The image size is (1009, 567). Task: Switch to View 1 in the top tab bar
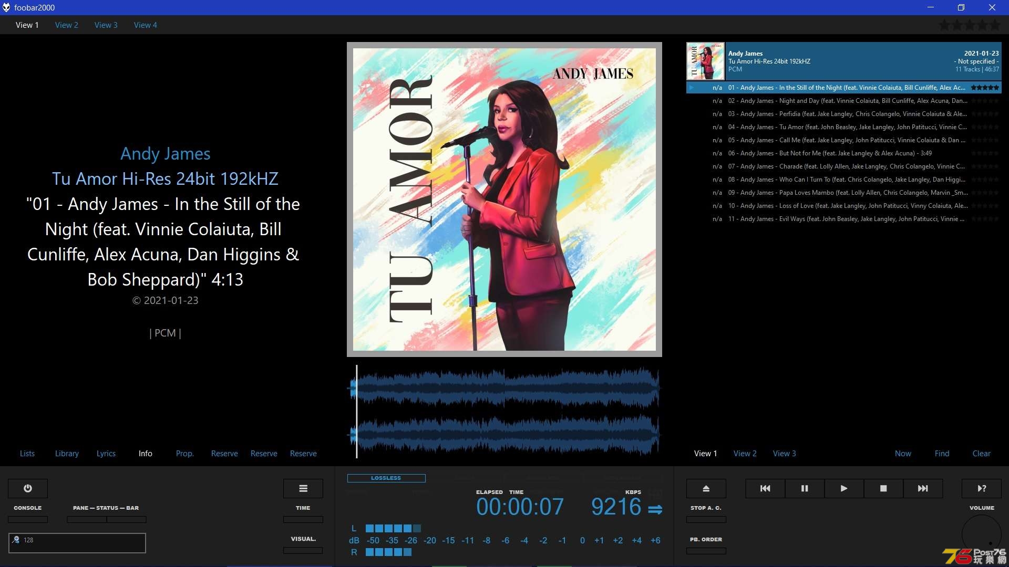click(27, 25)
